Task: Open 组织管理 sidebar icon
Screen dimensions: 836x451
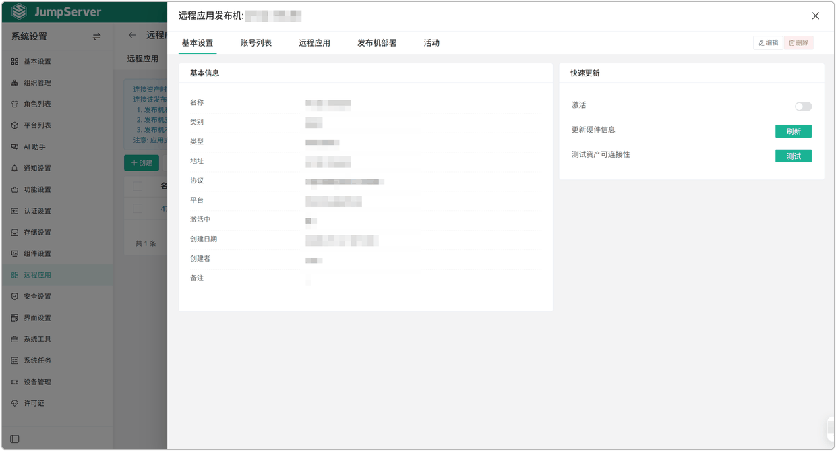Action: click(15, 83)
